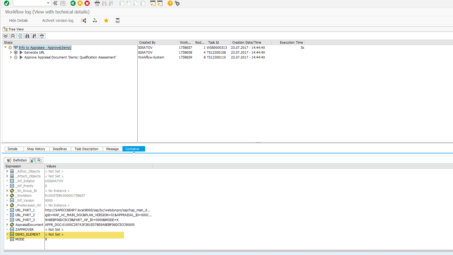Viewport: 453px width, 255px height.
Task: Click the red Cancel icon
Action: click(x=87, y=3)
